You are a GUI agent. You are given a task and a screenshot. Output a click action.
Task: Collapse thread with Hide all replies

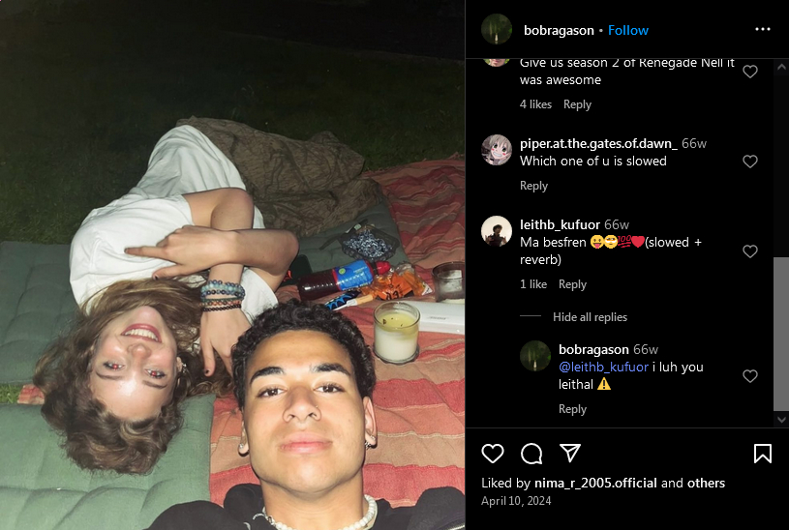pos(590,317)
